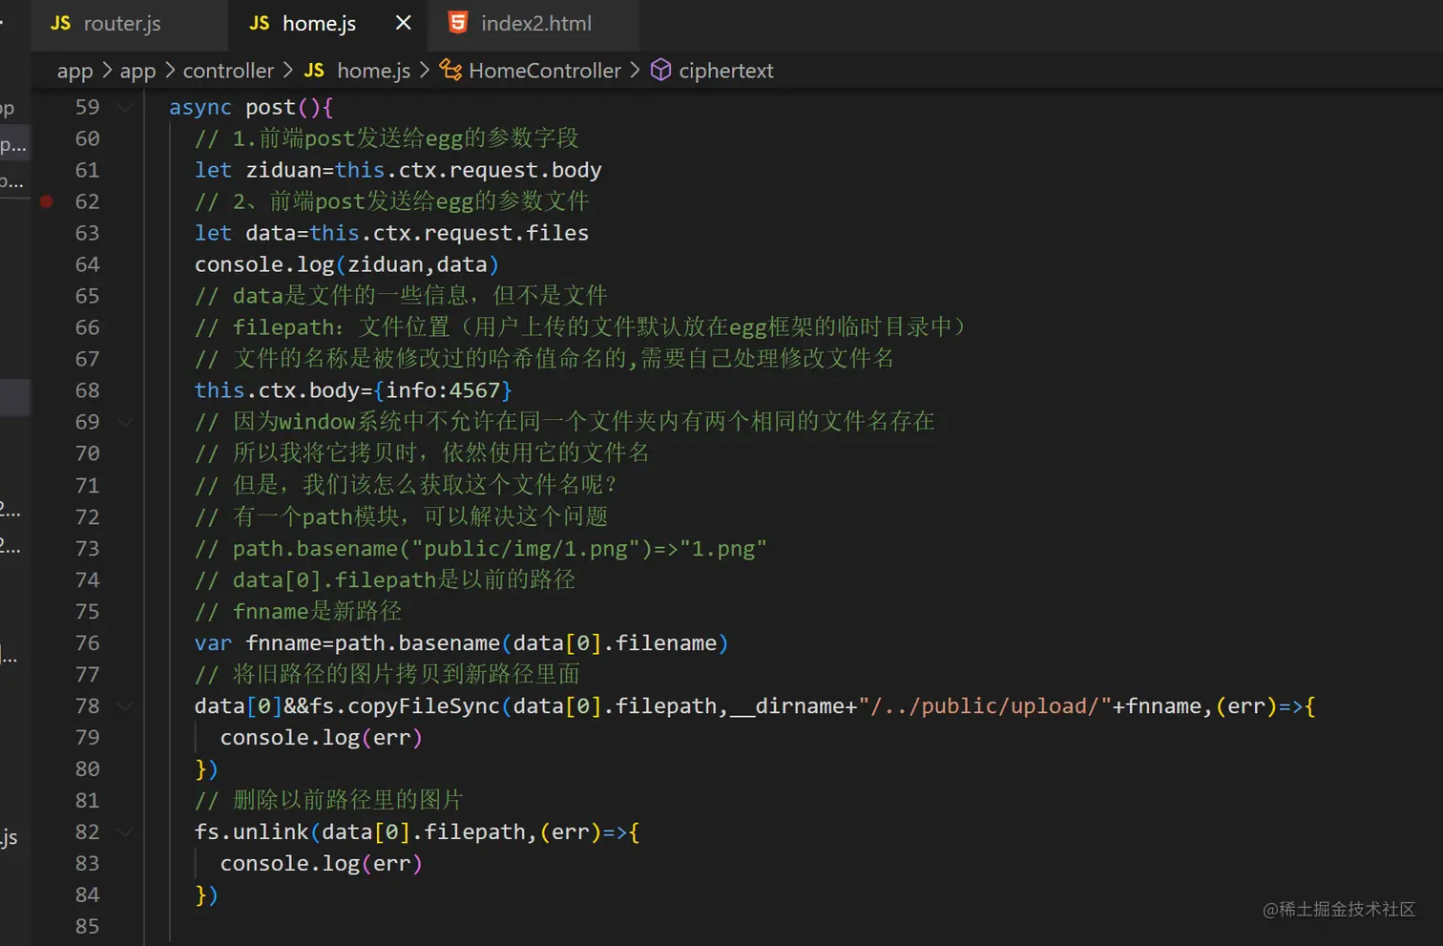Image resolution: width=1443 pixels, height=946 pixels.
Task: Click the '// data[0].filepath' comment on line 74
Action: coord(385,580)
